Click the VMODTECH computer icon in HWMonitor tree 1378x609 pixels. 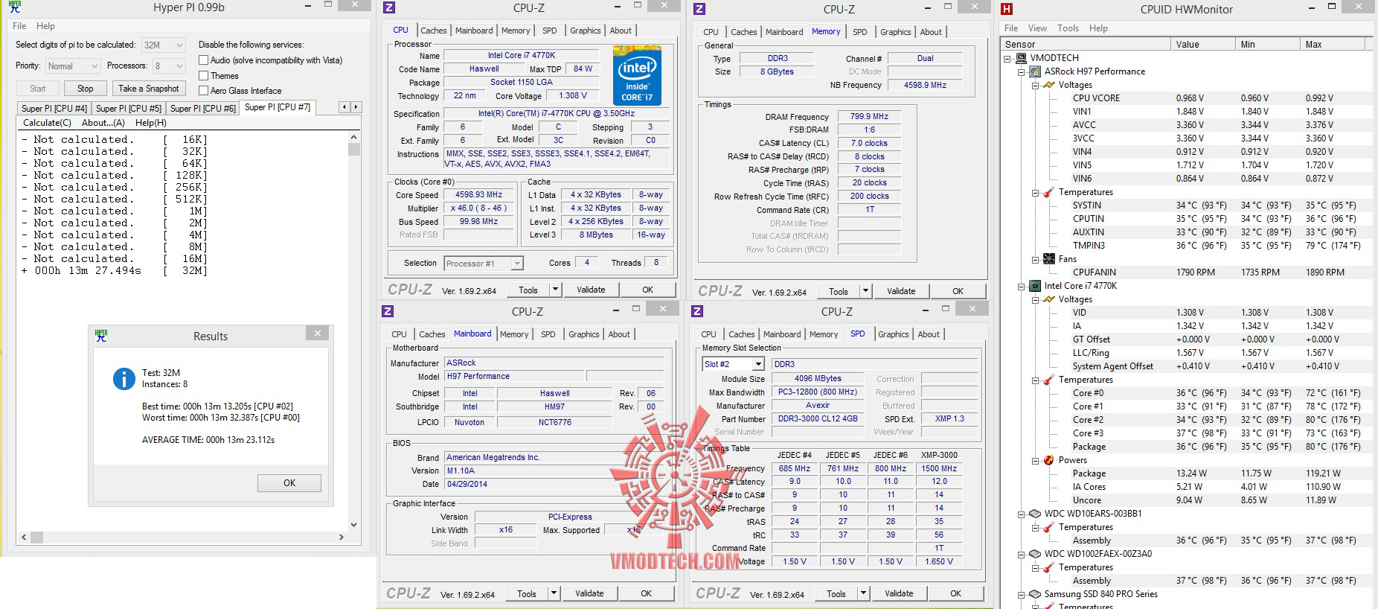pyautogui.click(x=1023, y=58)
